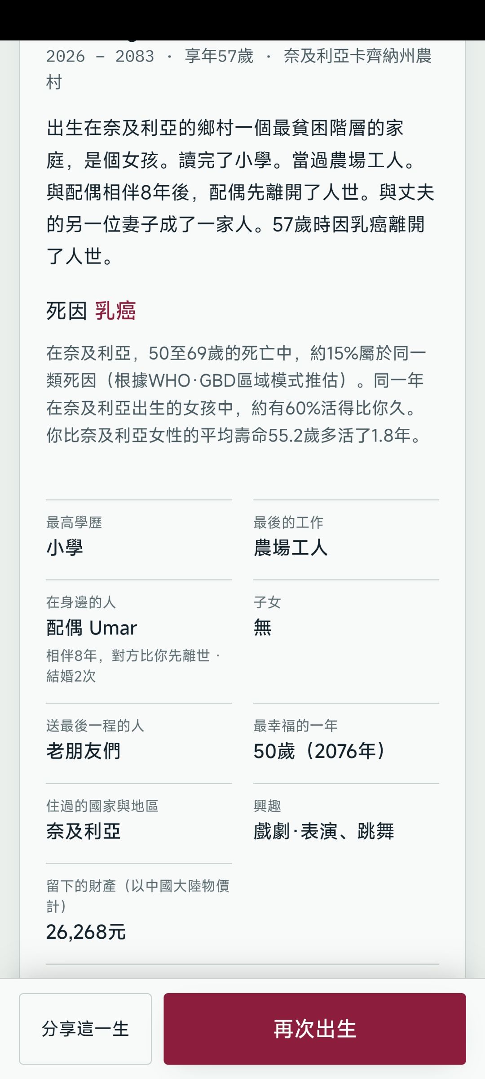Tap the 最幸福的一年 50歲 entry
The image size is (485, 1079).
coord(346,743)
